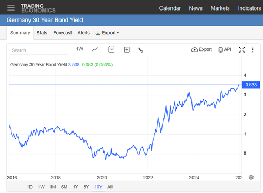
Task: Open Indicators in top navigation
Action: click(x=249, y=8)
